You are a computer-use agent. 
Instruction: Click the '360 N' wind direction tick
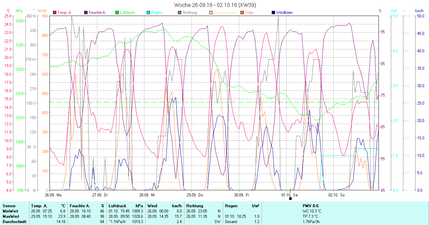pyautogui.click(x=31, y=16)
